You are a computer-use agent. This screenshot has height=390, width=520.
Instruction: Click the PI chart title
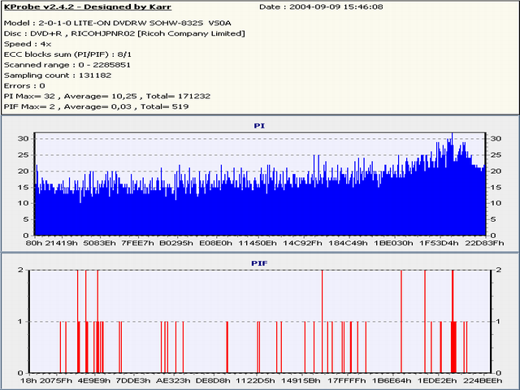coord(259,127)
